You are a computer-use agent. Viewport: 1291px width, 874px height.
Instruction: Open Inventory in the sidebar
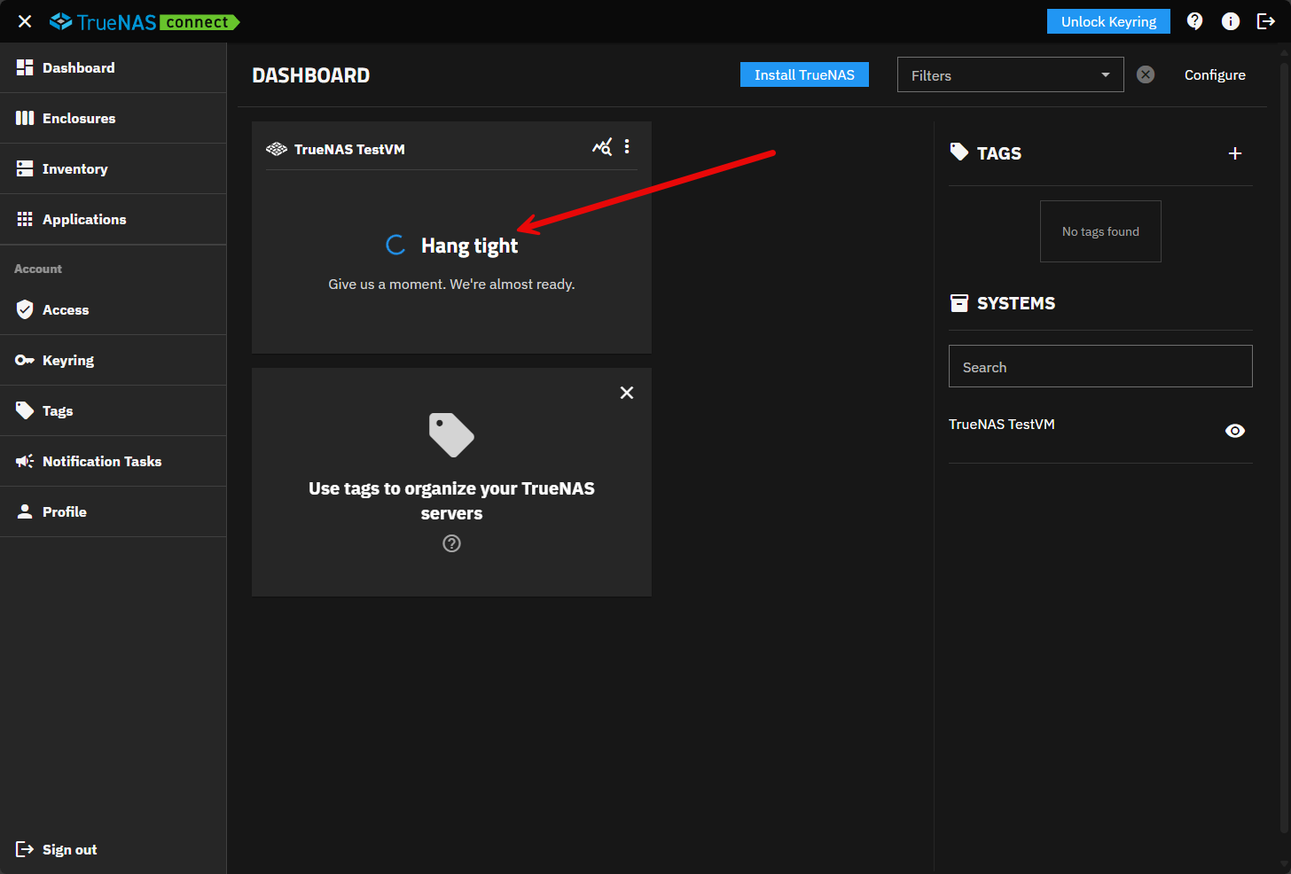pos(113,168)
